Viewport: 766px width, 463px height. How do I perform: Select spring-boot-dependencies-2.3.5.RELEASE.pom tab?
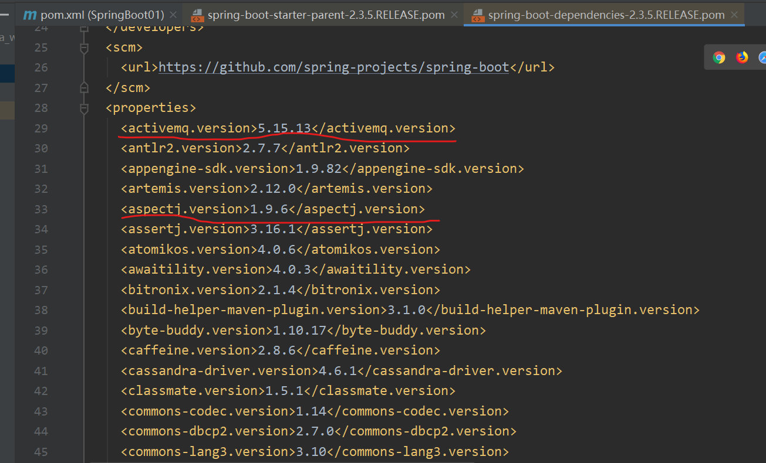(x=606, y=15)
